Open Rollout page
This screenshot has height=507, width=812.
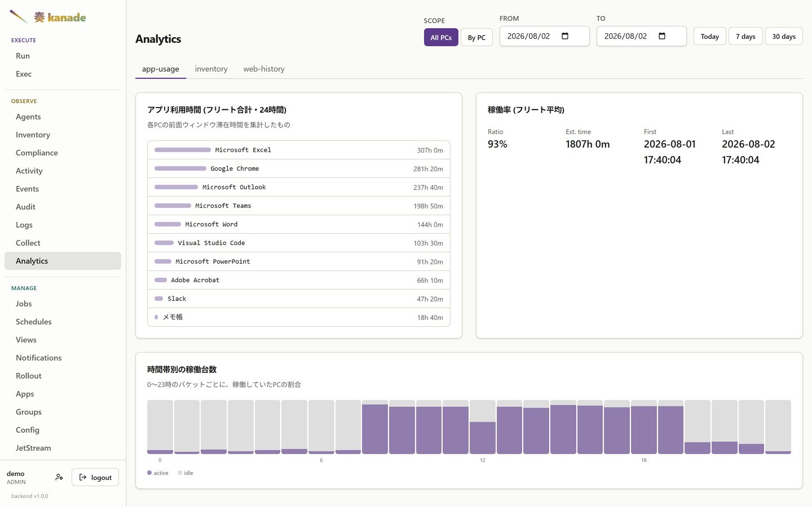pos(63,376)
